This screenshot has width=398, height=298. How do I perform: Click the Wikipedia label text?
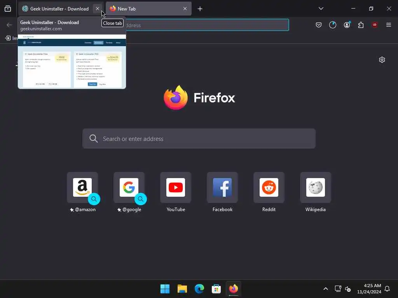pyautogui.click(x=316, y=210)
